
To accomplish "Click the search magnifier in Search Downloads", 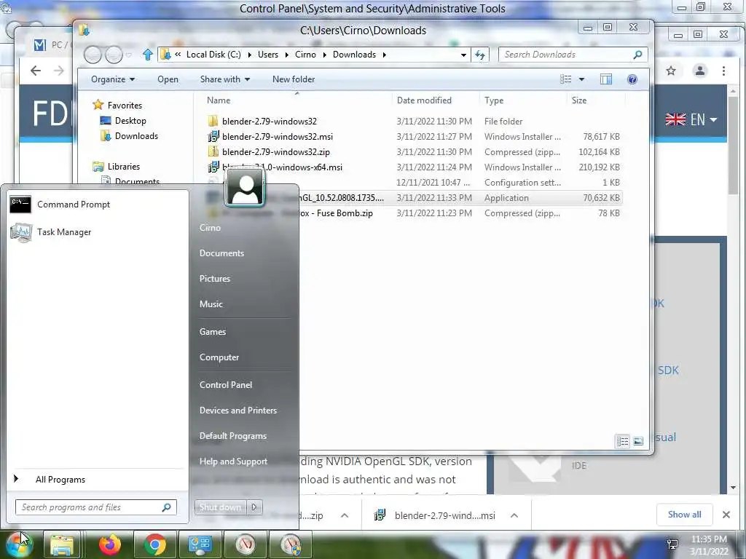I will point(637,55).
